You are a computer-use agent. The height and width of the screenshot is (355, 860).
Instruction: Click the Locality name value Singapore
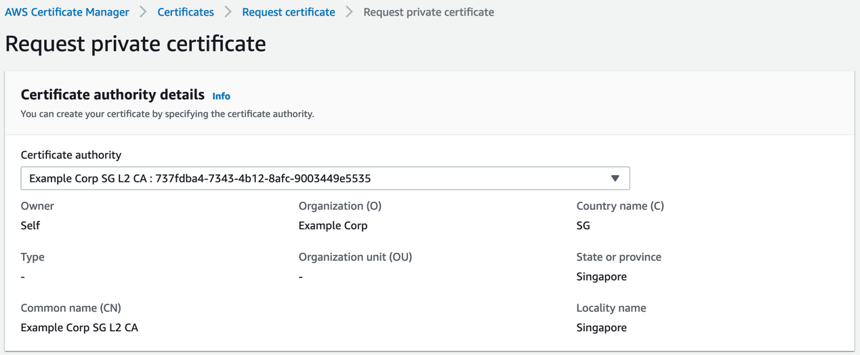click(x=601, y=328)
